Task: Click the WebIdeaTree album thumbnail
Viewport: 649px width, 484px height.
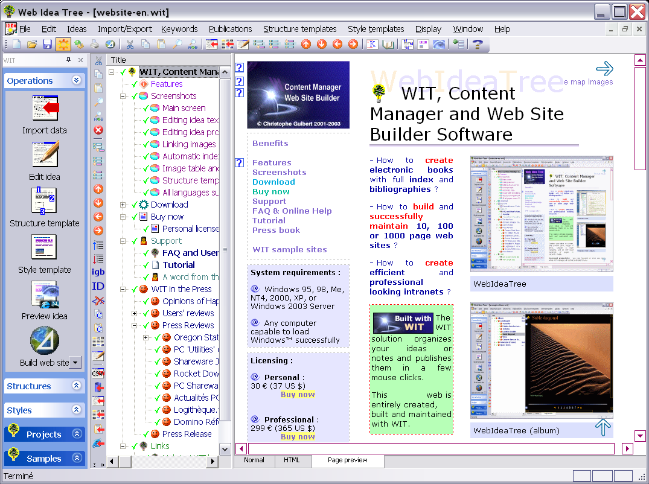Action: (542, 360)
